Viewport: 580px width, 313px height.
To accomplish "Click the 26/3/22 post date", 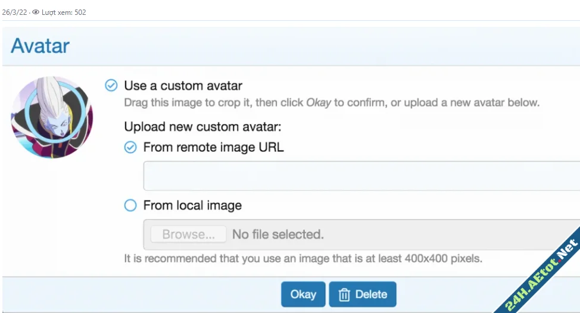I will tap(14, 12).
